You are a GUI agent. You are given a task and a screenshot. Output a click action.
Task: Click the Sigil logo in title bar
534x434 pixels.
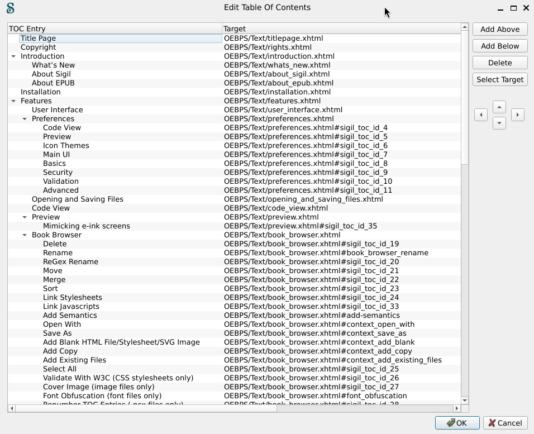click(x=9, y=8)
